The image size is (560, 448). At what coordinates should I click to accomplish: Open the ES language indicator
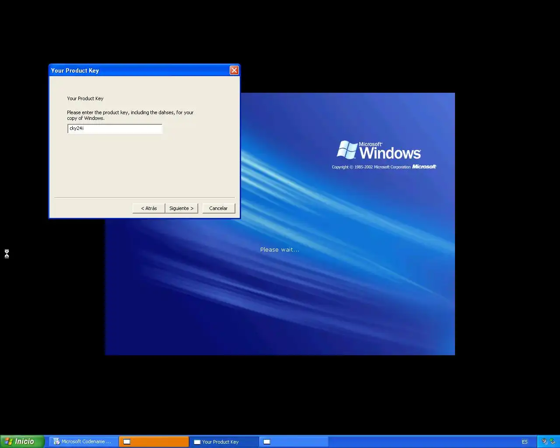525,442
